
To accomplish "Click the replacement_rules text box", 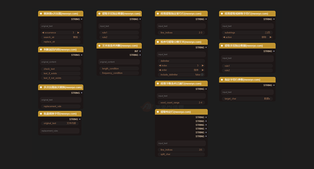I will (60, 131).
